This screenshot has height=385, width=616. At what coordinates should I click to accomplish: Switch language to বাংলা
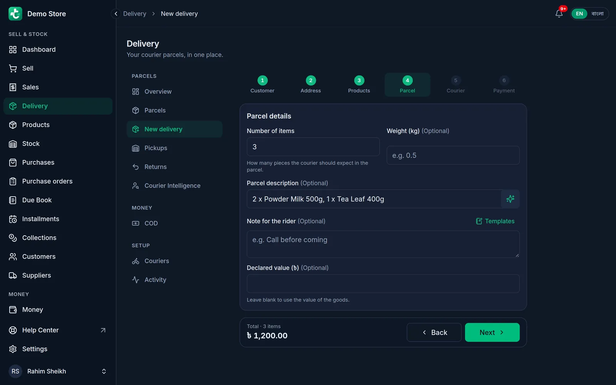(598, 13)
